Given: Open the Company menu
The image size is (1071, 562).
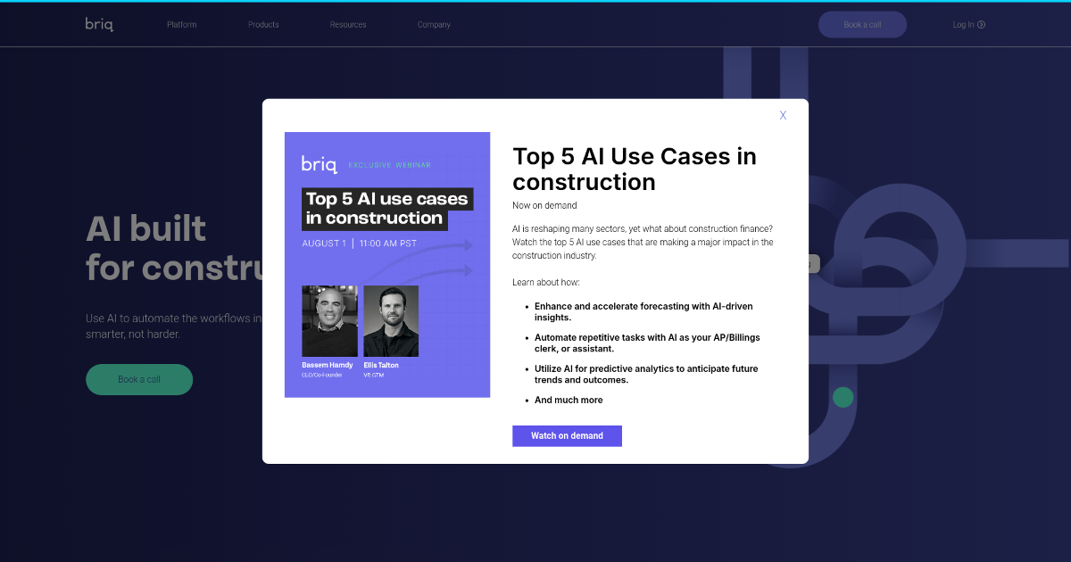Looking at the screenshot, I should coord(434,24).
